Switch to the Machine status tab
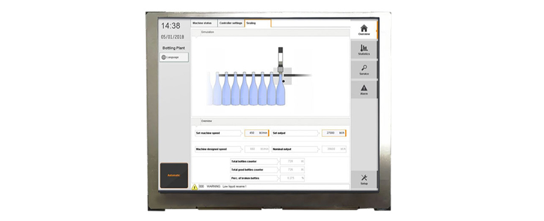The width and height of the screenshot is (544, 221). point(204,23)
